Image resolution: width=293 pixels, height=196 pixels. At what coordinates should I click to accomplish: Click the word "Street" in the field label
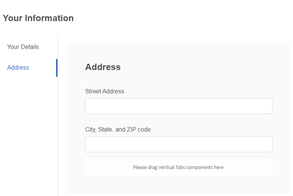pyautogui.click(x=93, y=91)
